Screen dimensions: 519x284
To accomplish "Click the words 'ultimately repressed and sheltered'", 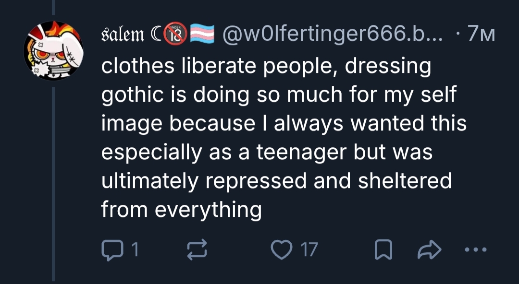I will [276, 181].
